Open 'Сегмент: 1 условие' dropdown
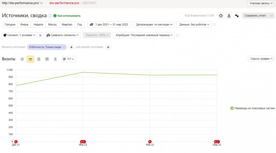 pyautogui.click(x=20, y=35)
